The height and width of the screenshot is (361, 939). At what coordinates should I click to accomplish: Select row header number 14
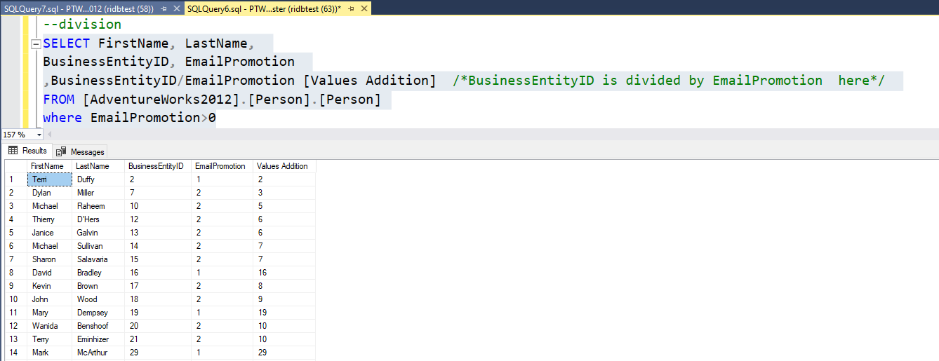15,353
